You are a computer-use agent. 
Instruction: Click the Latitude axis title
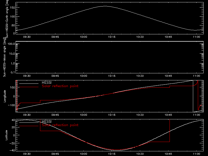6,135
